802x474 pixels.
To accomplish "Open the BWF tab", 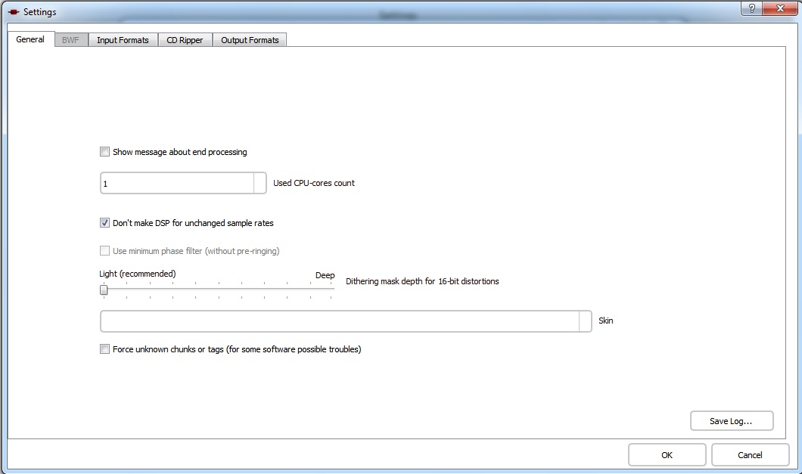I will tap(70, 40).
